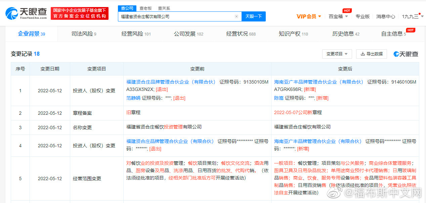Switch to the 查公司 search tab
The width and height of the screenshot is (426, 203).
(x=127, y=8)
